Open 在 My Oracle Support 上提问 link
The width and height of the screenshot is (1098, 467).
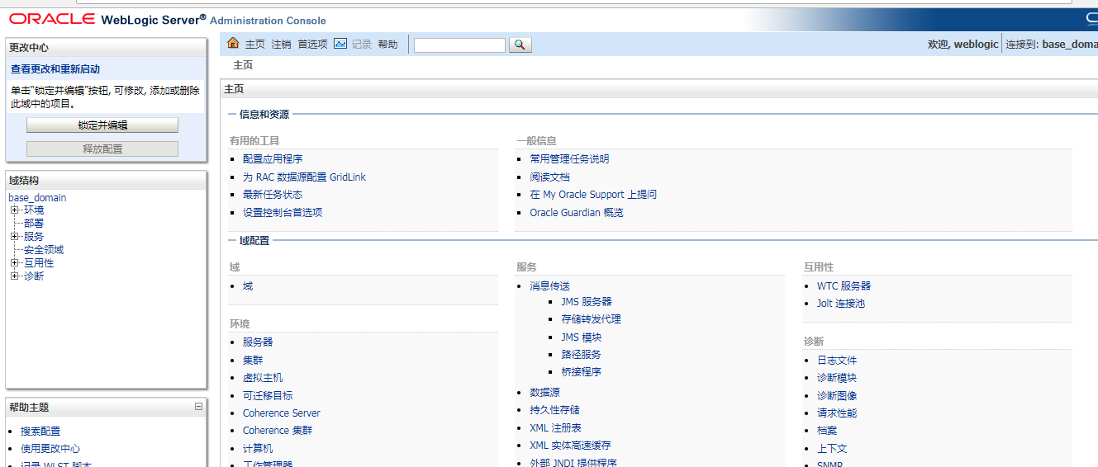click(593, 195)
